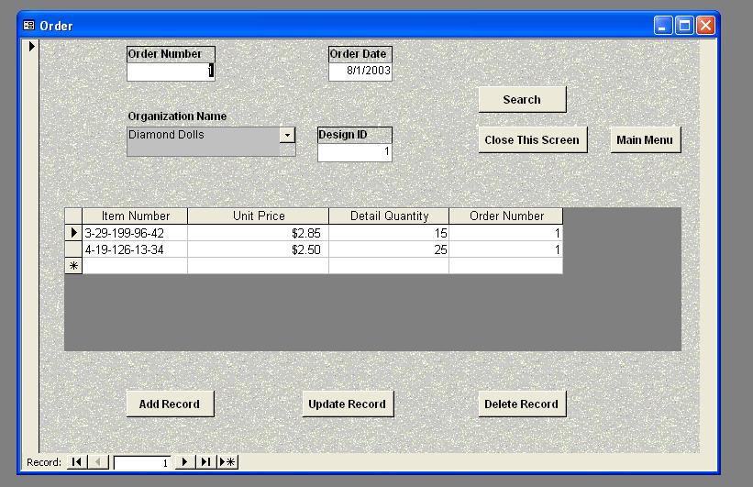The width and height of the screenshot is (753, 487).
Task: Click the Unit Price column header
Action: coord(258,216)
